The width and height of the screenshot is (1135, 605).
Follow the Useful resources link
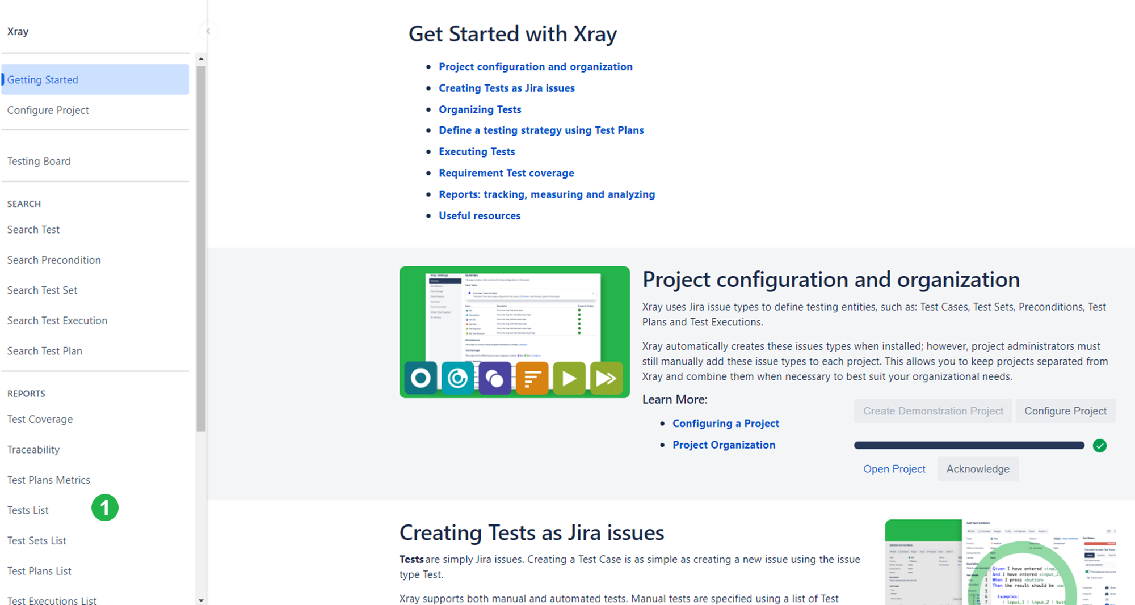coord(480,215)
